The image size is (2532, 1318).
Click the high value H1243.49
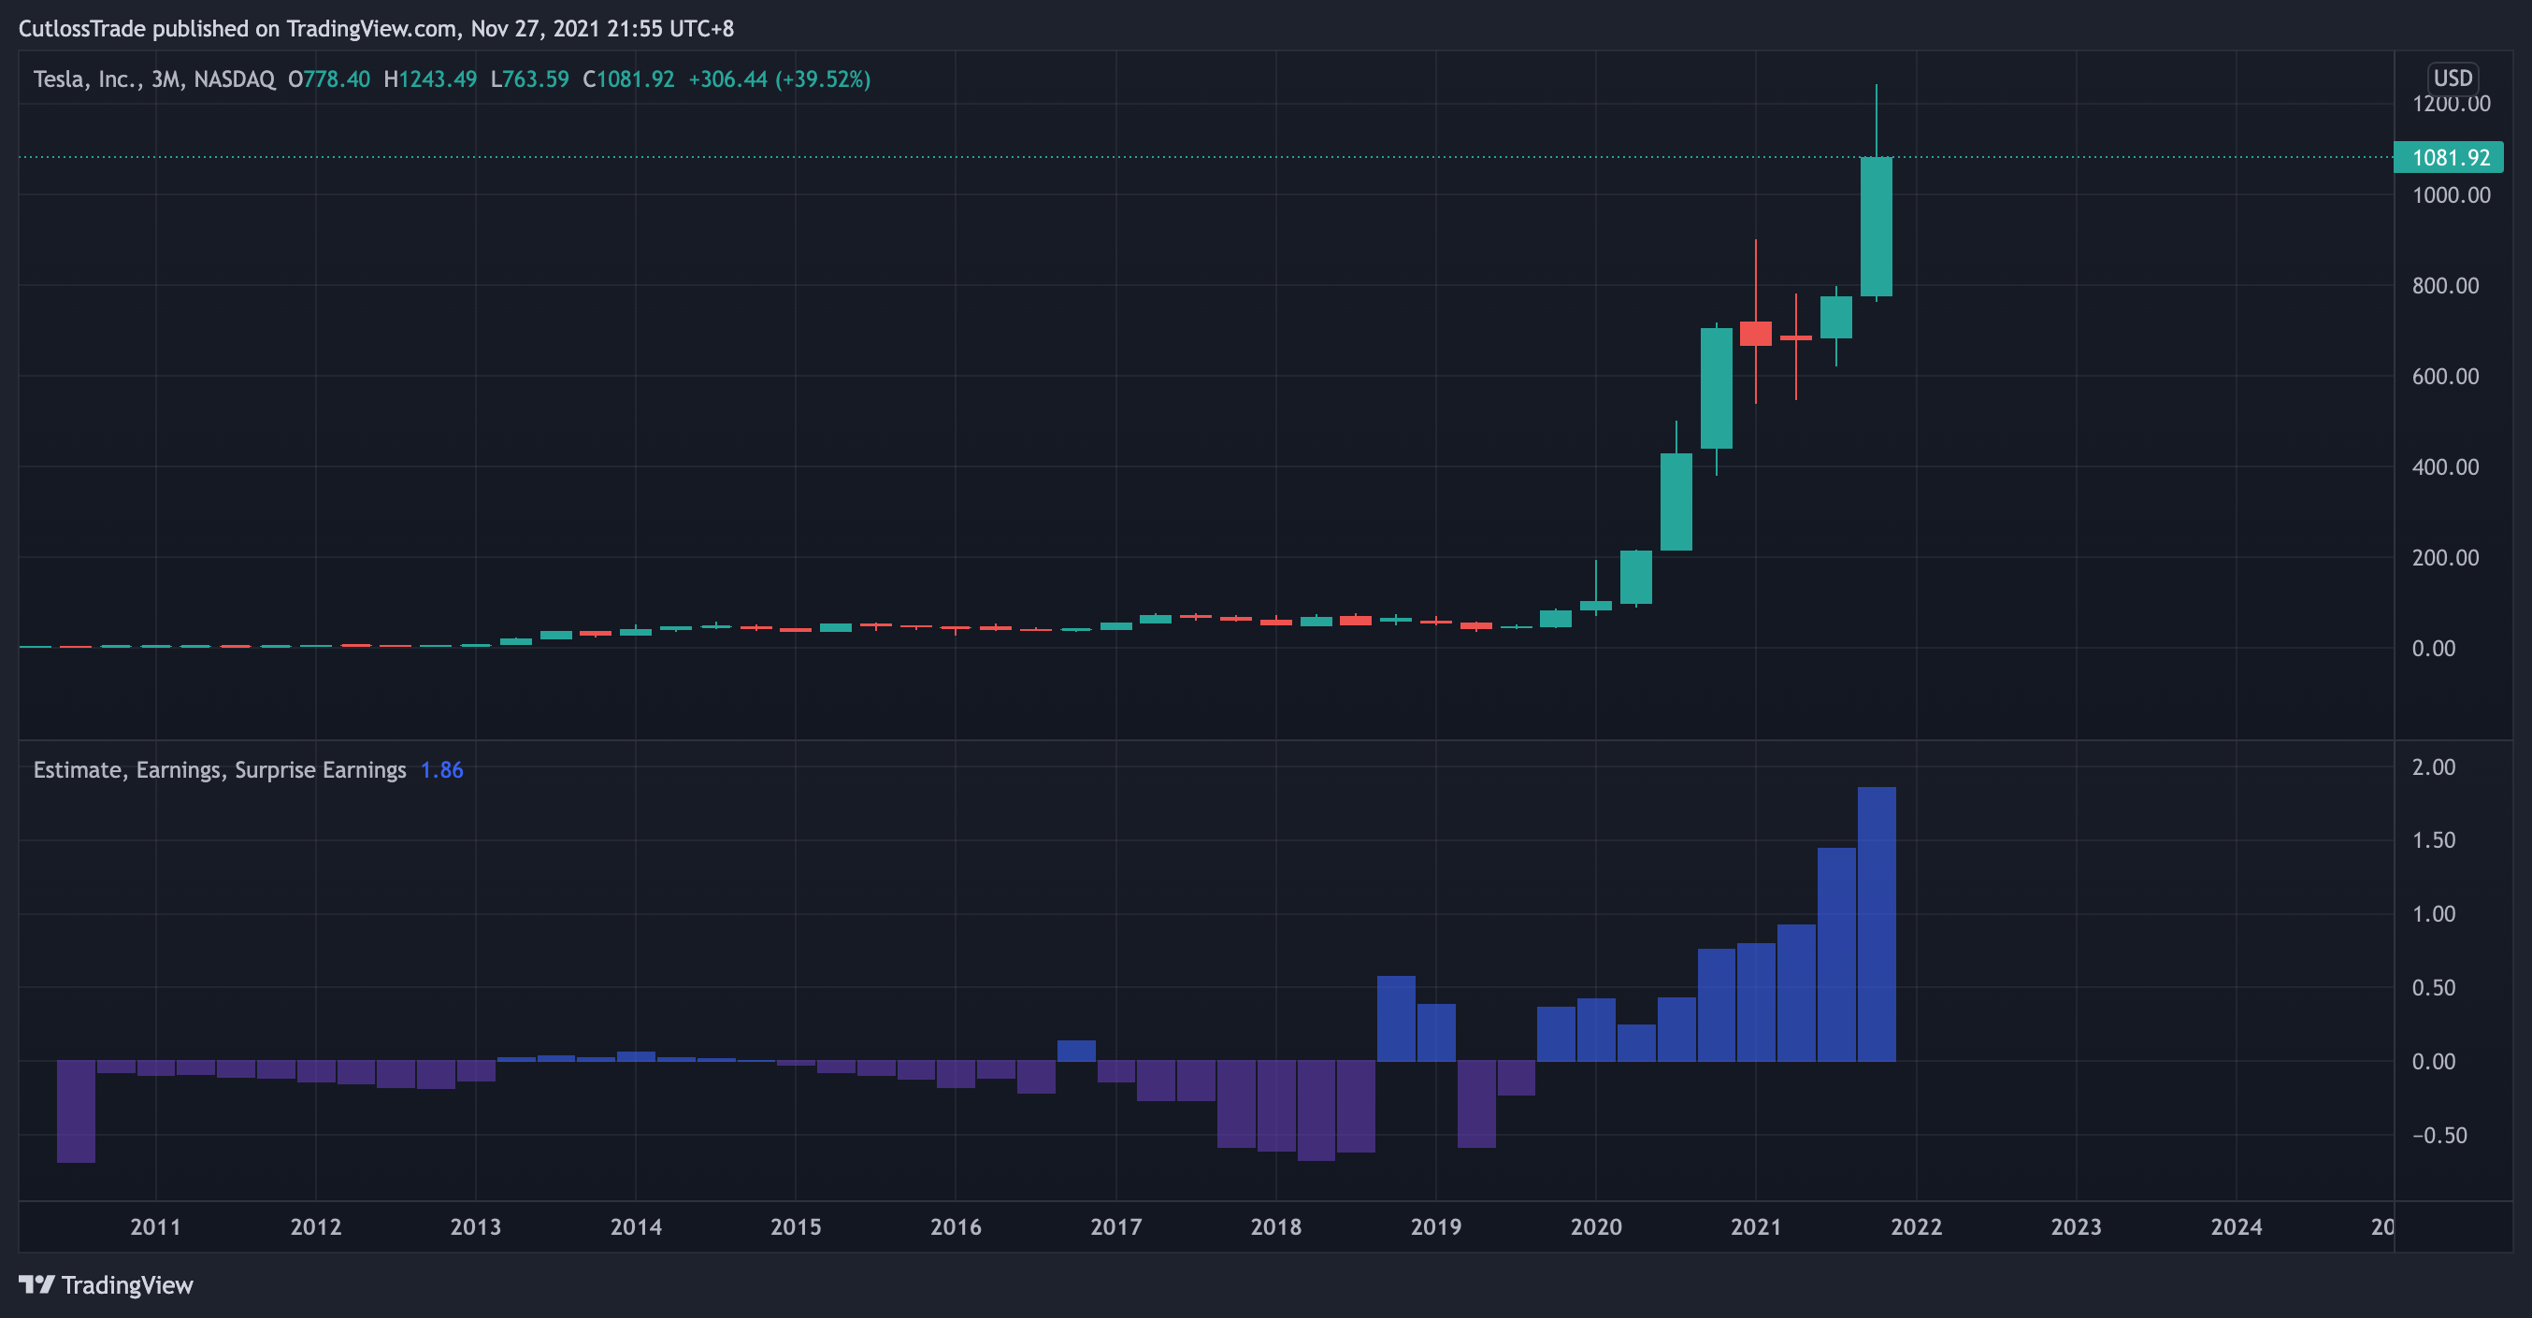(x=430, y=79)
